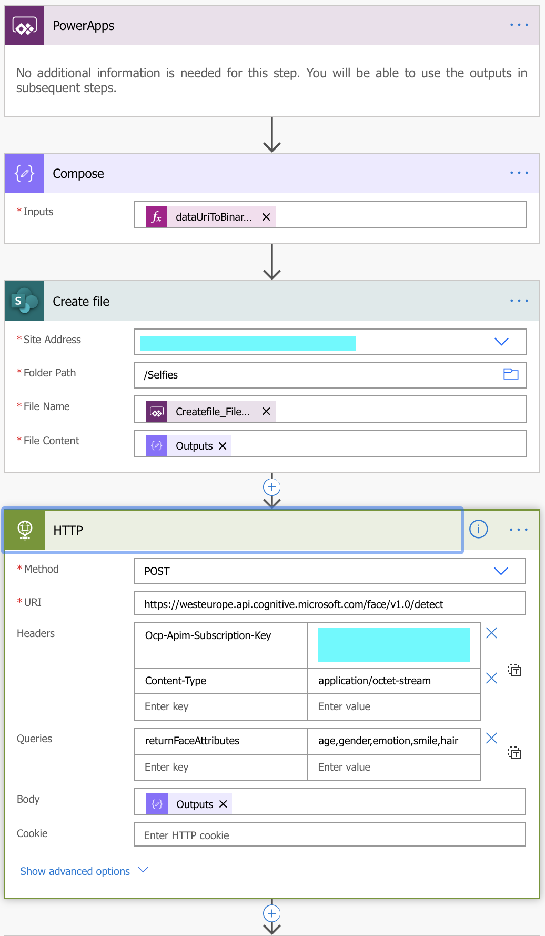Click the Compose icon in File Content token
The width and height of the screenshot is (545, 936).
coord(157,446)
